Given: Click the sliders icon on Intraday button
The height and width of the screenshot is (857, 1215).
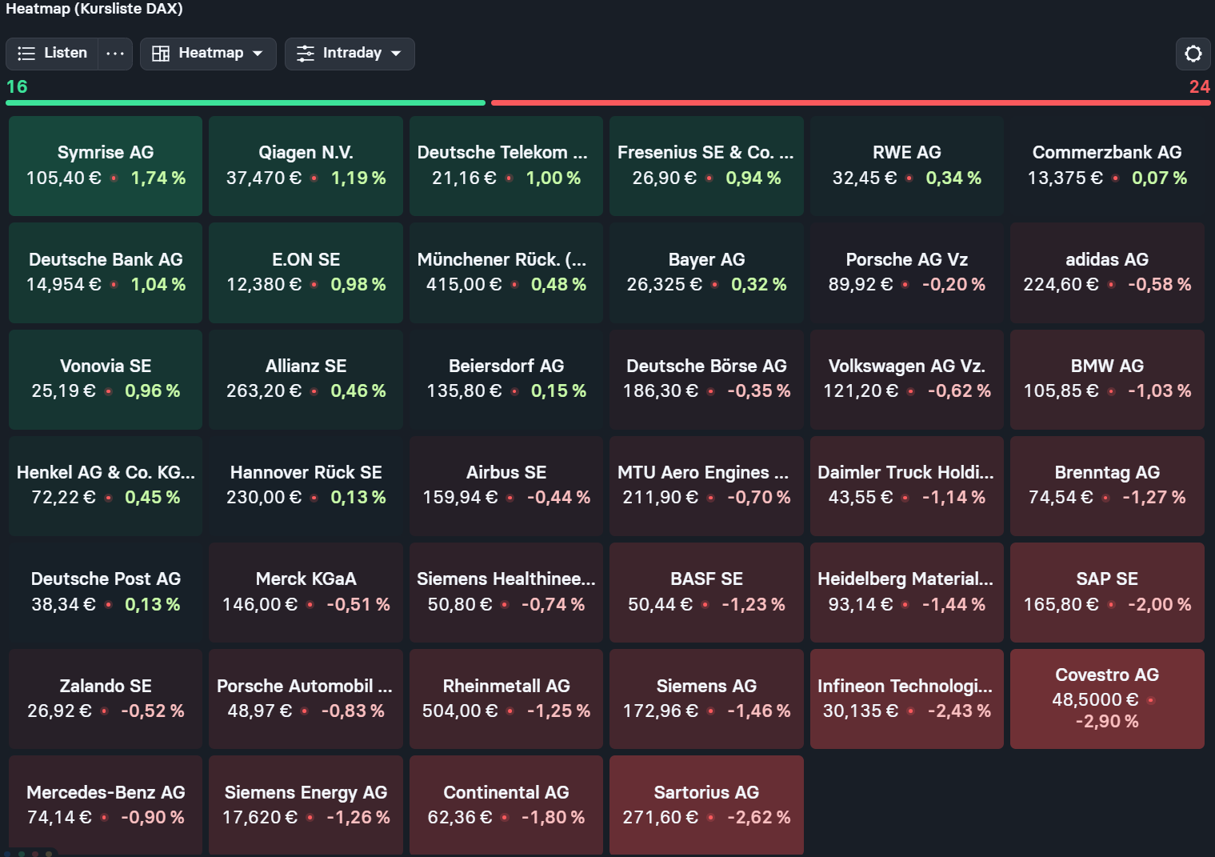Looking at the screenshot, I should [x=306, y=54].
